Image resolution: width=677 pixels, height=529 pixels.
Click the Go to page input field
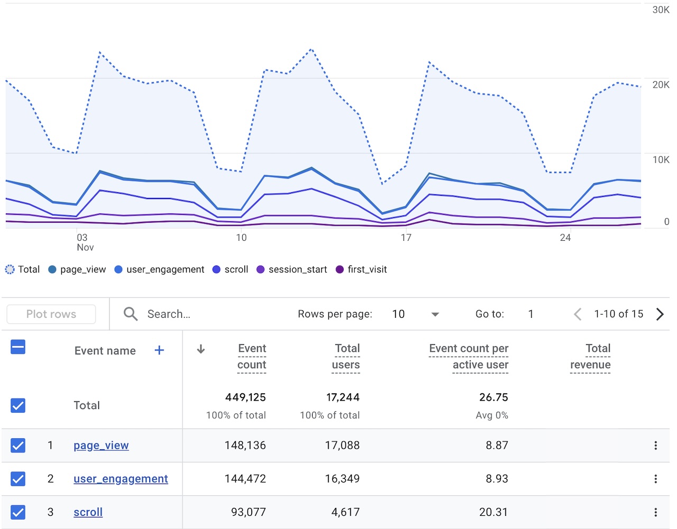[x=530, y=314]
